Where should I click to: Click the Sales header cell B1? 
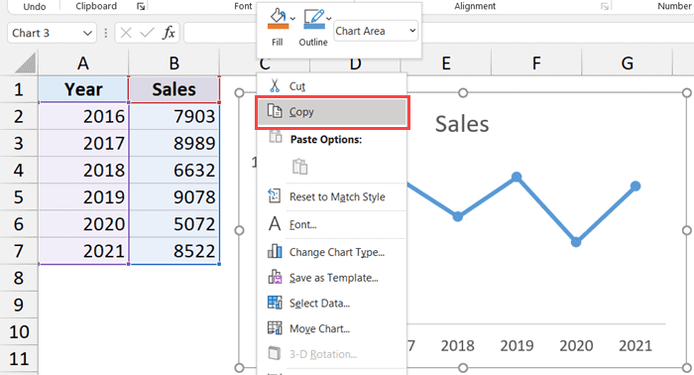coord(173,89)
